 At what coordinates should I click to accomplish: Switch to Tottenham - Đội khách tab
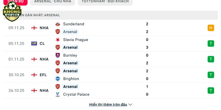105,1
